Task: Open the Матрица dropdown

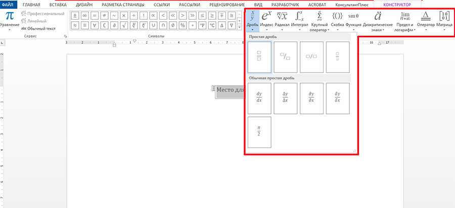Action: 444,20
